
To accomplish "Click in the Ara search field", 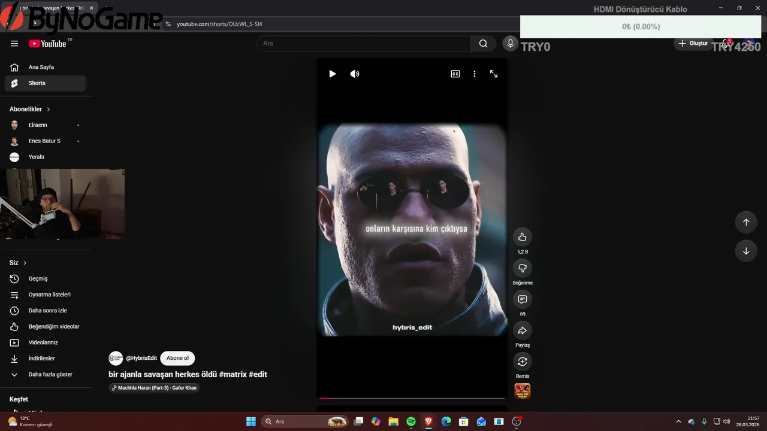I will coord(364,43).
